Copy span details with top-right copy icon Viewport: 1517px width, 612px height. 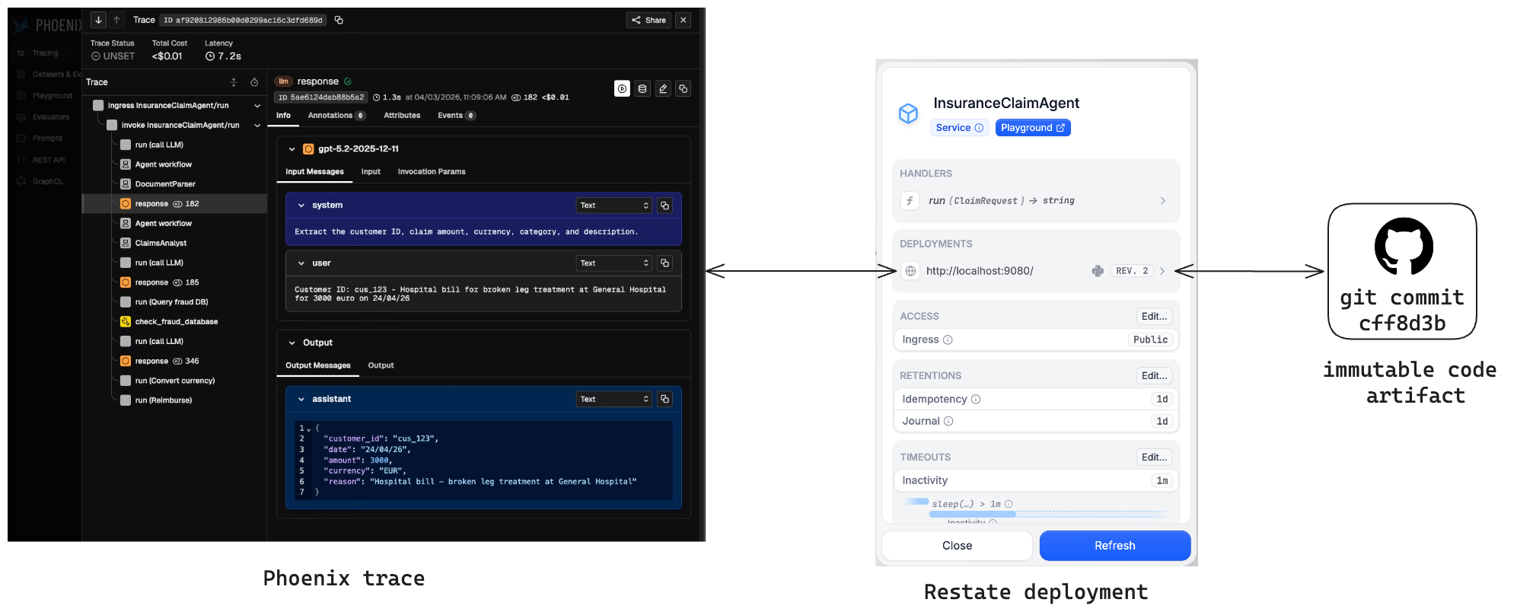tap(684, 89)
